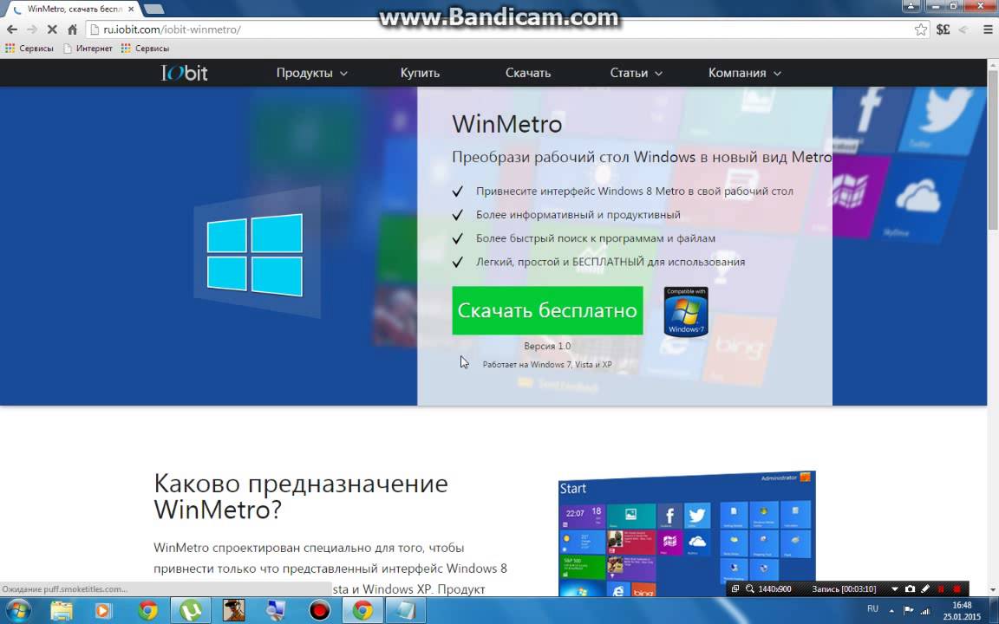Click the green Скачать бесплатно button
The width and height of the screenshot is (999, 624).
pos(547,310)
